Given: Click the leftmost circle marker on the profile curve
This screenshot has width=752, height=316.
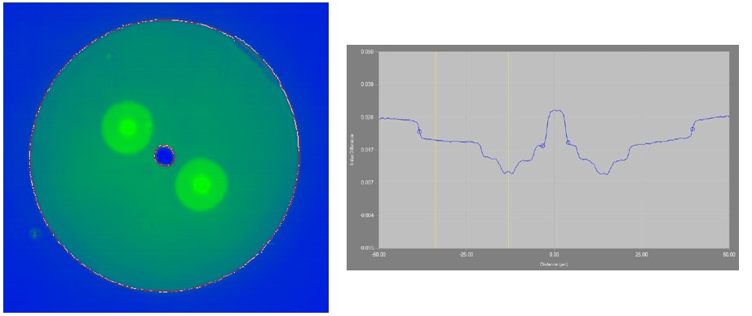Looking at the screenshot, I should coord(419,132).
